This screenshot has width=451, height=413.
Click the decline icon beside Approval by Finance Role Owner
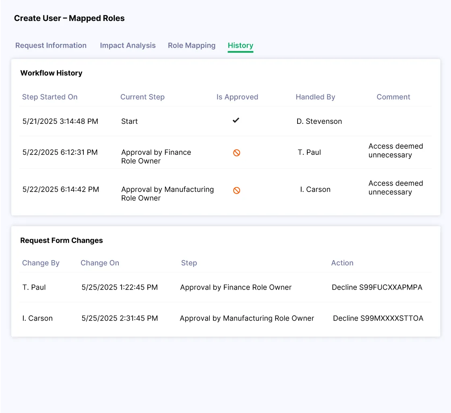[236, 153]
